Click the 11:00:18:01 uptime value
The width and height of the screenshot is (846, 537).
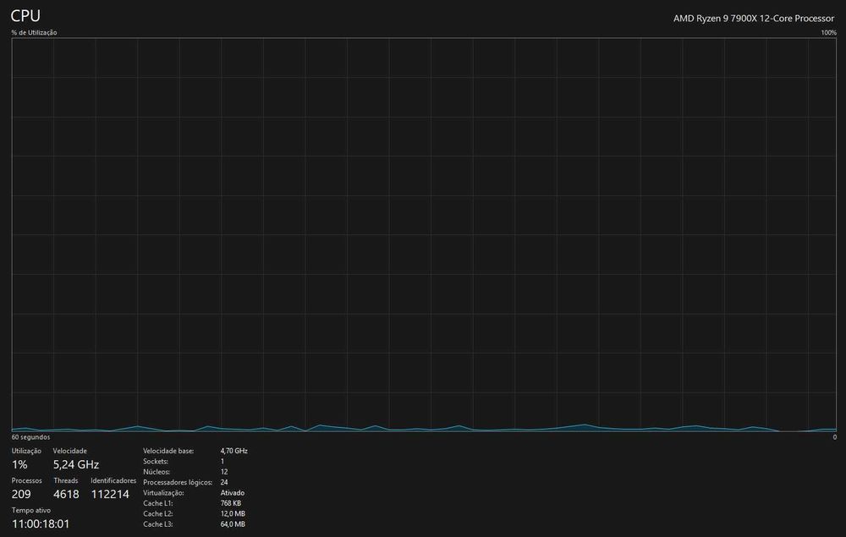point(41,523)
